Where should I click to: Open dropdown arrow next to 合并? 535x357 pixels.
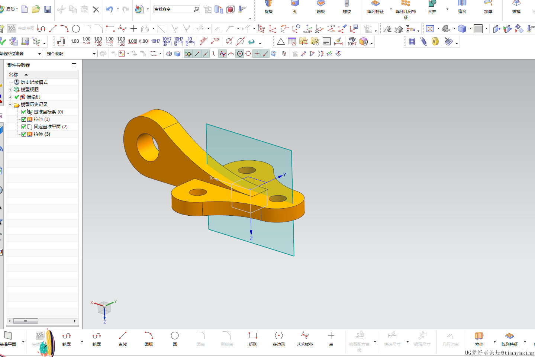point(447,9)
